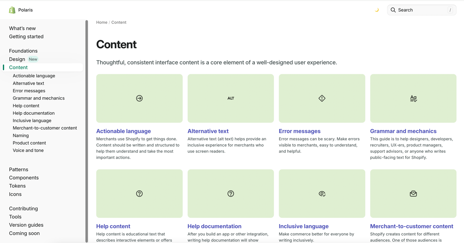Click the Actionable language arrow icon
The image size is (464, 243).
point(139,98)
